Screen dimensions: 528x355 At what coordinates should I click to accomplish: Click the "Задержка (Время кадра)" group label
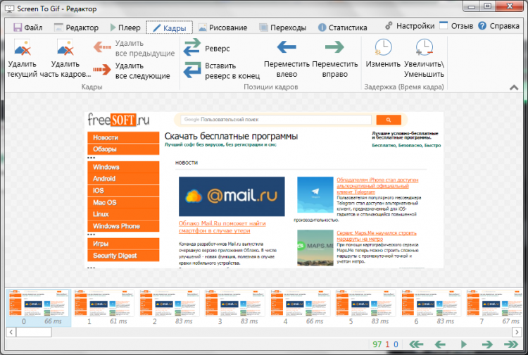pyautogui.click(x=404, y=87)
